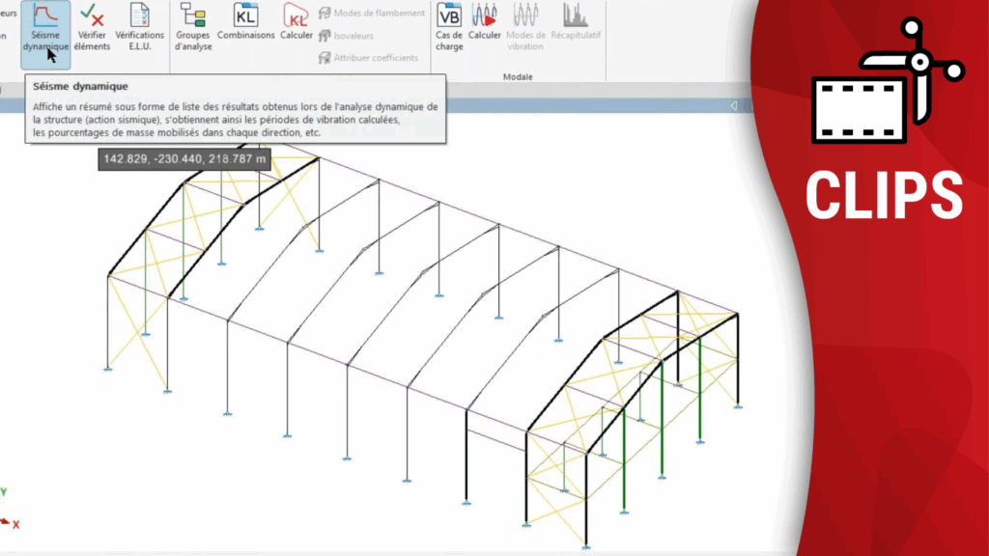Run the Modale group's Calculer
Viewport: 989px width, 556px height.
click(485, 23)
